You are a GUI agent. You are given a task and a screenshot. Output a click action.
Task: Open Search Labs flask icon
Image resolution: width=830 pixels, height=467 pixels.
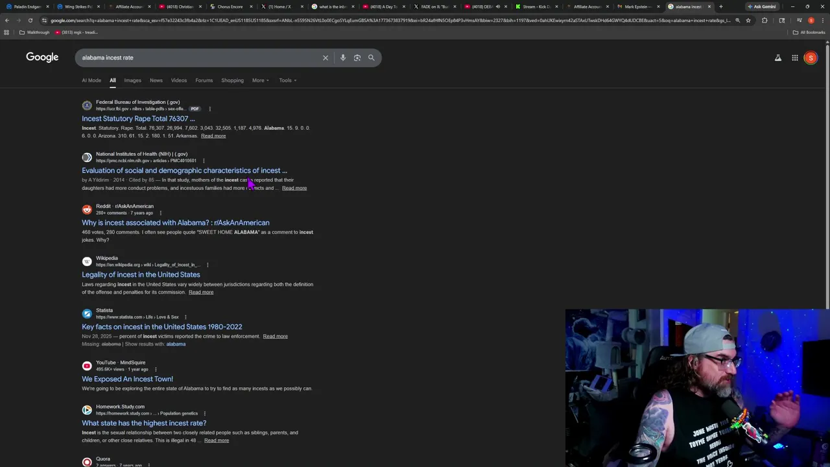point(778,58)
